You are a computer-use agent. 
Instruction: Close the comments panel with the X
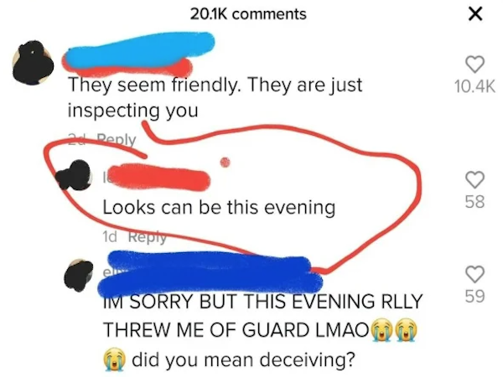coord(475,13)
